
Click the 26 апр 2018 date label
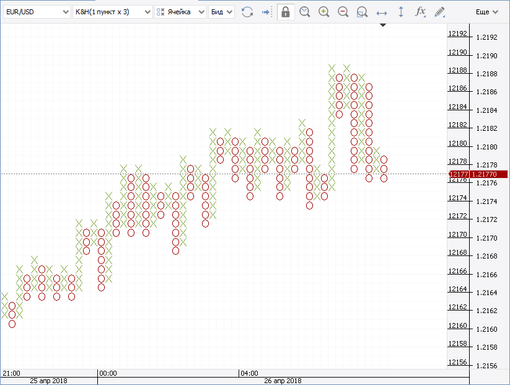283,381
